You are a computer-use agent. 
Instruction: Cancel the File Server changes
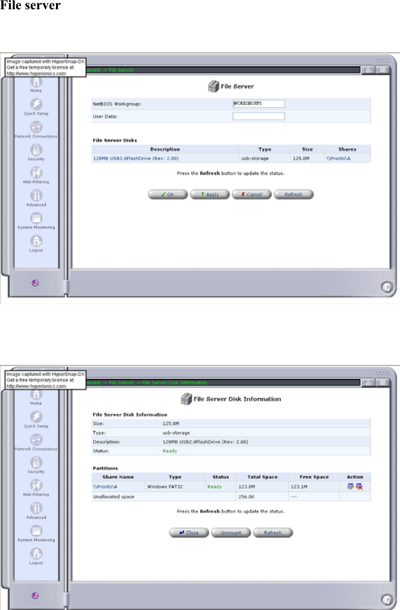[x=252, y=194]
